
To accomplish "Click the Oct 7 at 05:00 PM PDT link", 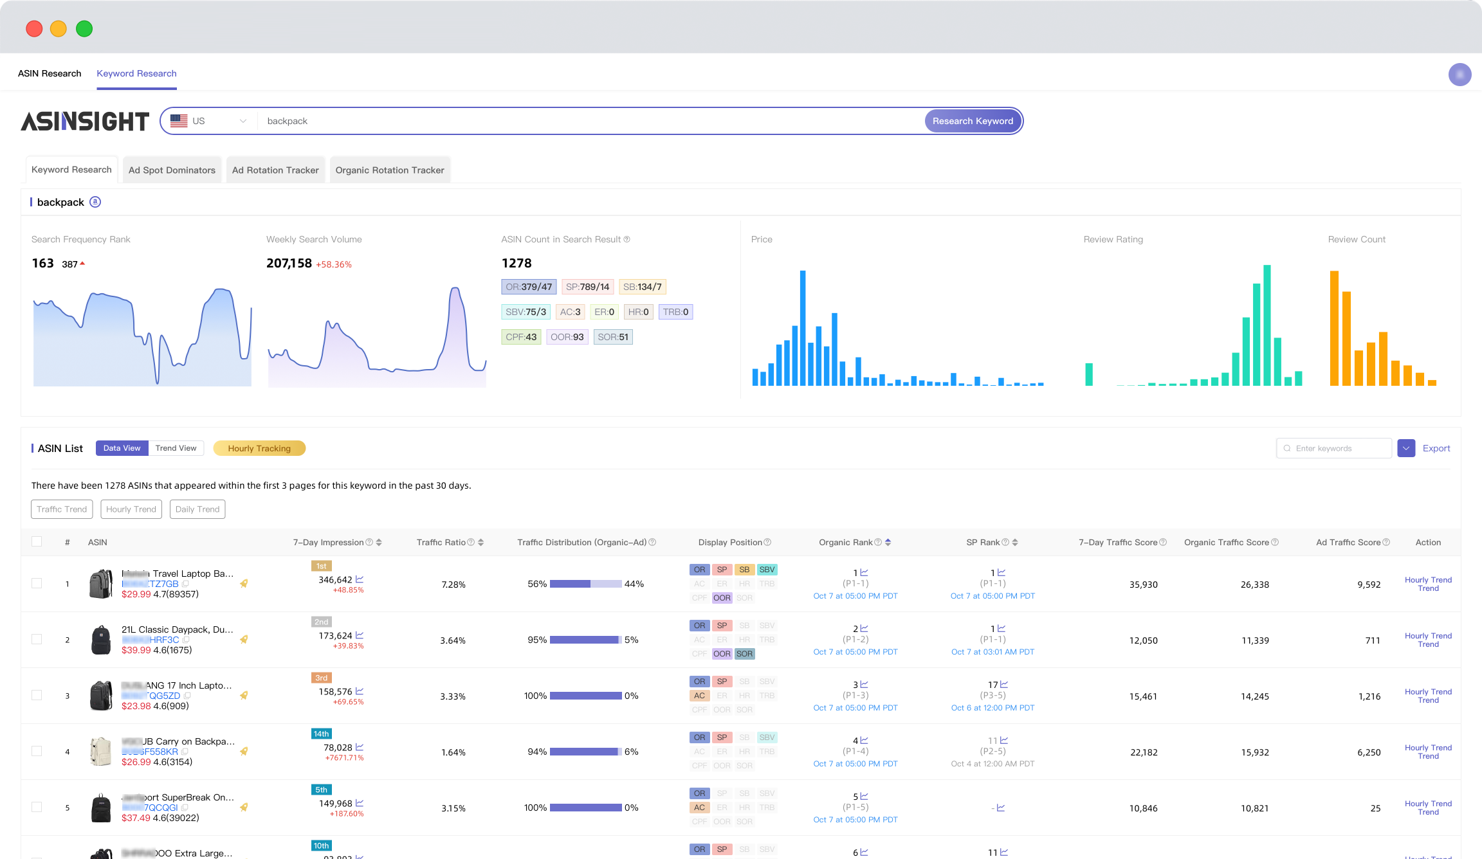I will (855, 596).
